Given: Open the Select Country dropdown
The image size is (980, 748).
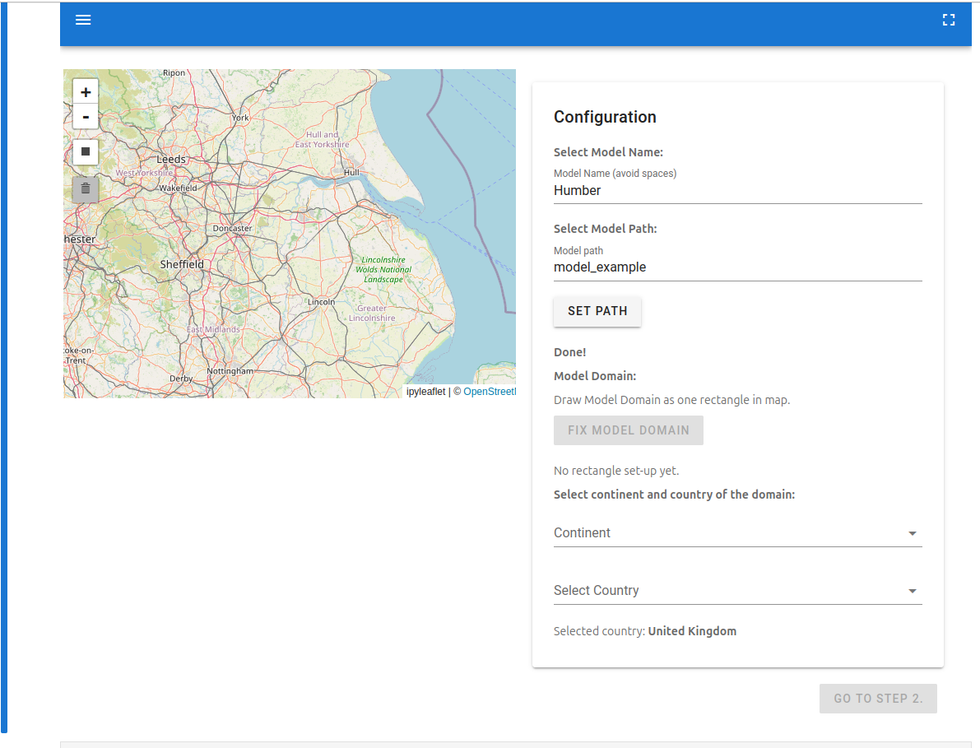Looking at the screenshot, I should 737,591.
